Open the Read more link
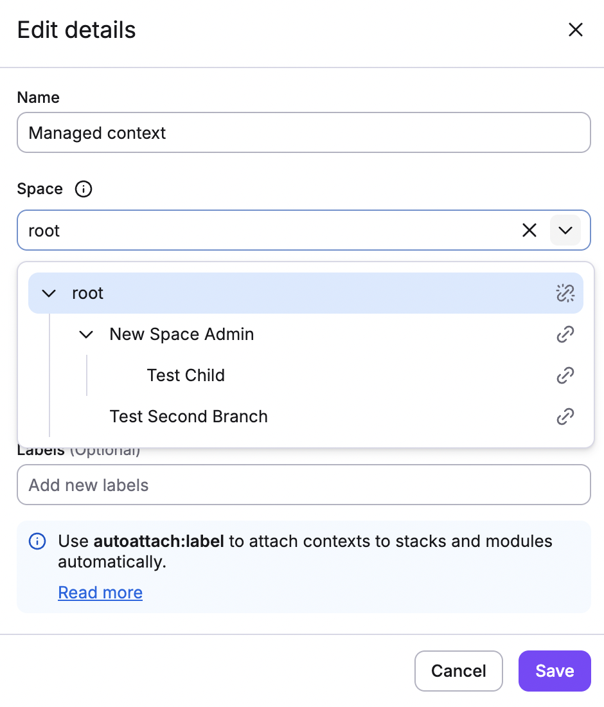The width and height of the screenshot is (604, 707). tap(100, 592)
